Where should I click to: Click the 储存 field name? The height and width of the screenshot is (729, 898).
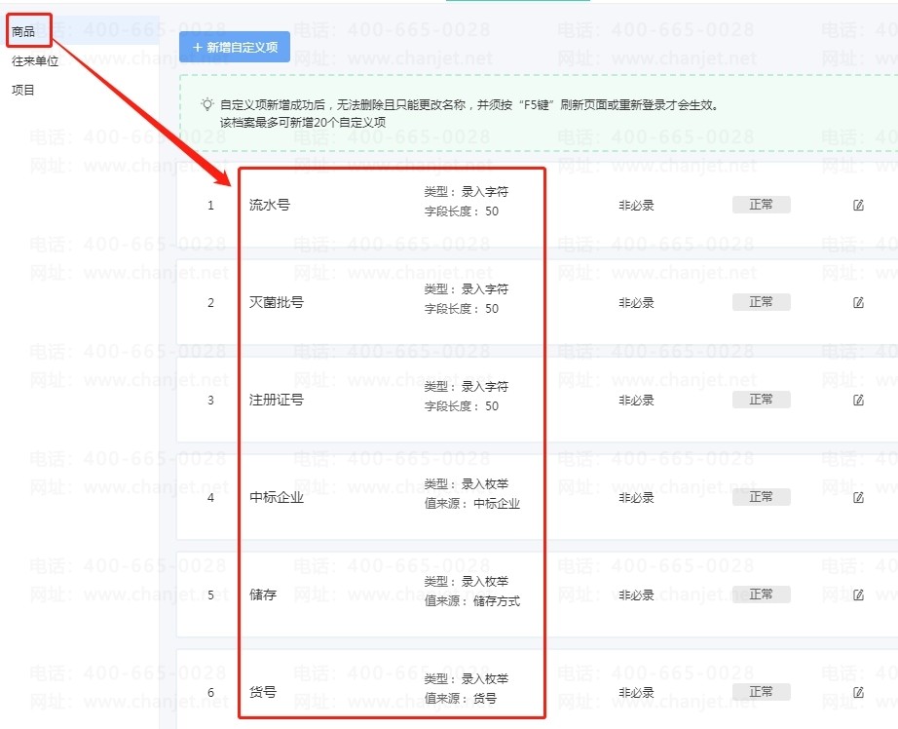pos(263,595)
